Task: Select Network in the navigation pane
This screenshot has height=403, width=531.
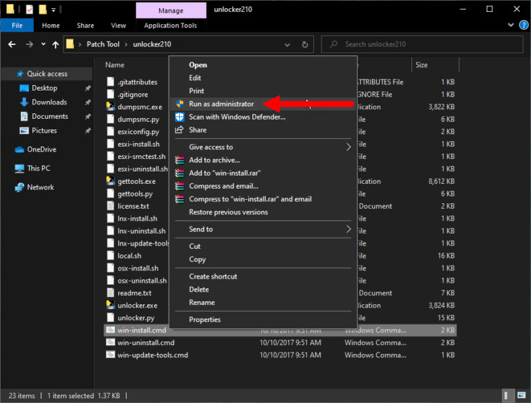Action: (40, 187)
